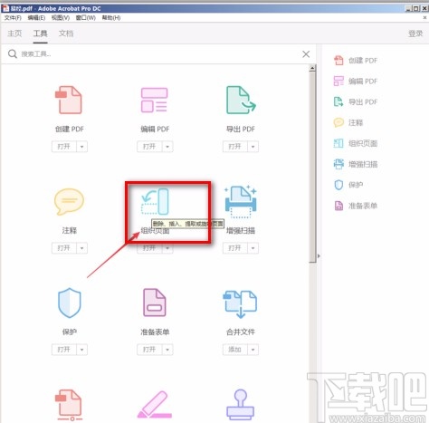Expand the dropdown arrow next to 准备表单 打开
The image size is (429, 423).
tap(167, 350)
